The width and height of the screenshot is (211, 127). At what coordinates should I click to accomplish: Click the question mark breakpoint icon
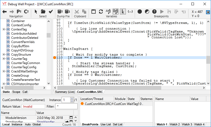154,12
